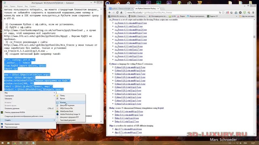Expand the bookmarks bar overflow chevron
This screenshot has height=145, width=259.
click(x=237, y=16)
